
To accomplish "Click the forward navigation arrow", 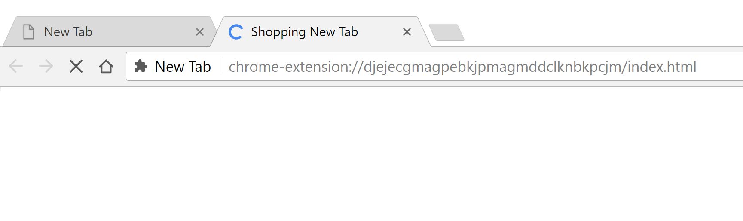I will tap(46, 66).
